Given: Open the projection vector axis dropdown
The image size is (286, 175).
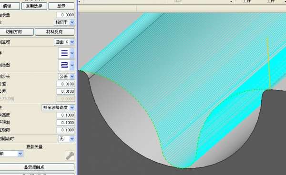Looking at the screenshot, I should click(x=20, y=154).
